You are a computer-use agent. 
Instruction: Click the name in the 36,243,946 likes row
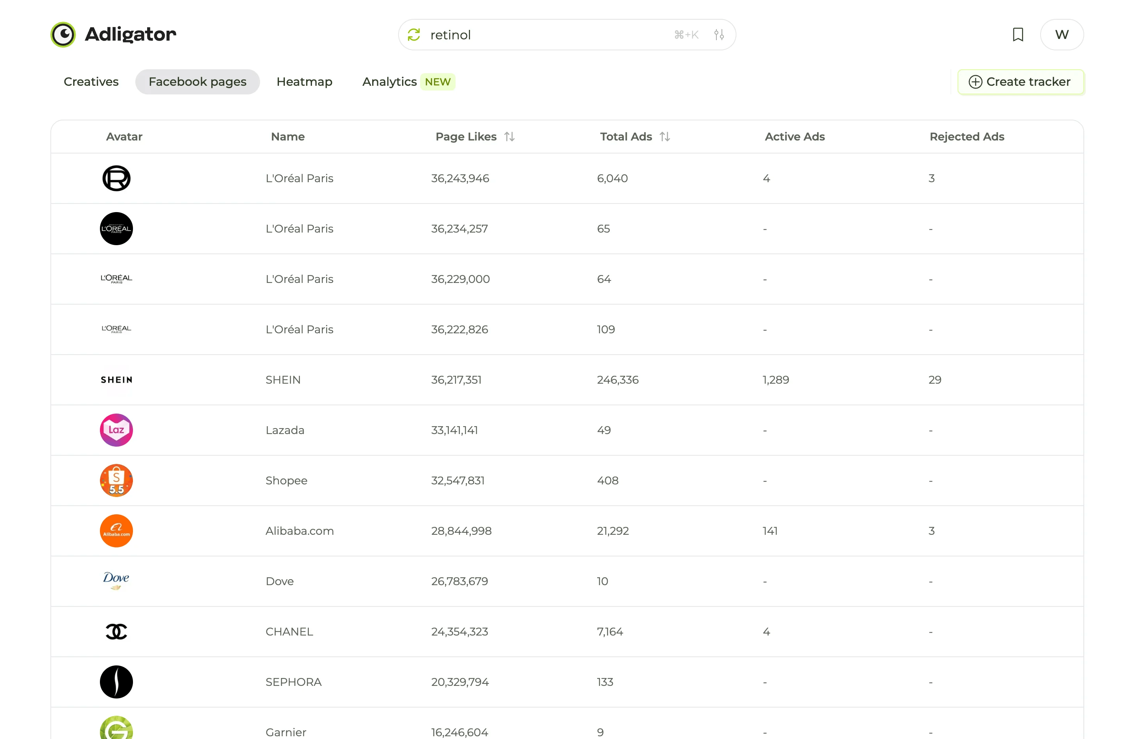point(299,178)
